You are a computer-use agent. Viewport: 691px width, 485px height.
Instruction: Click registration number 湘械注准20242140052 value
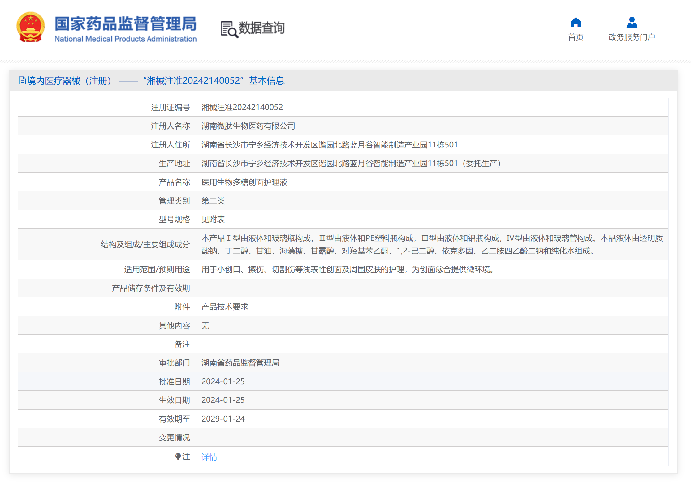(242, 107)
